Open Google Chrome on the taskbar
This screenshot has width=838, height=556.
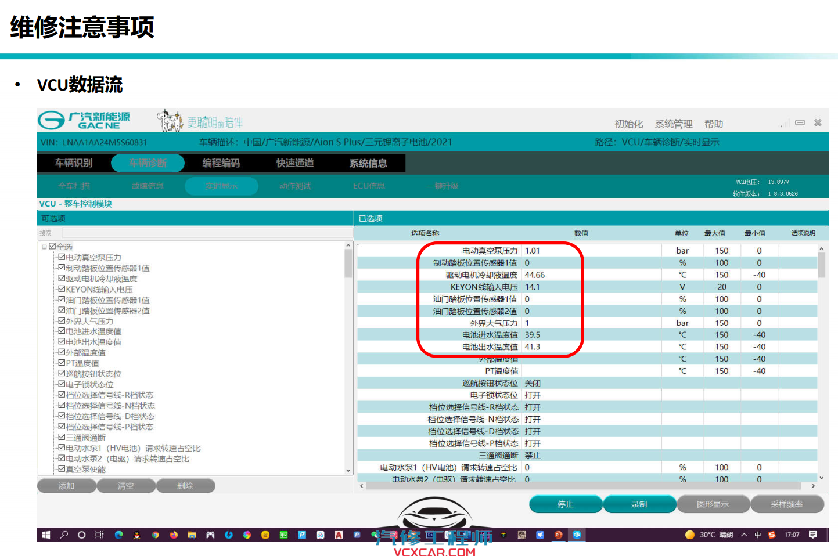pyautogui.click(x=154, y=535)
